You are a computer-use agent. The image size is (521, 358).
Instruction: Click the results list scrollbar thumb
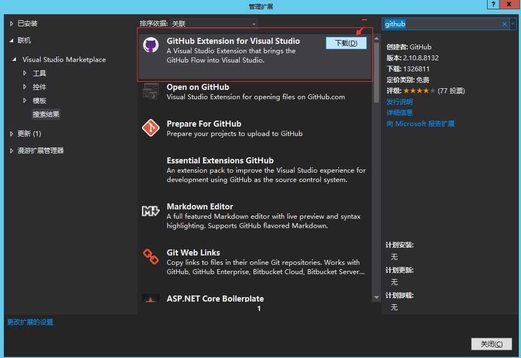376,72
